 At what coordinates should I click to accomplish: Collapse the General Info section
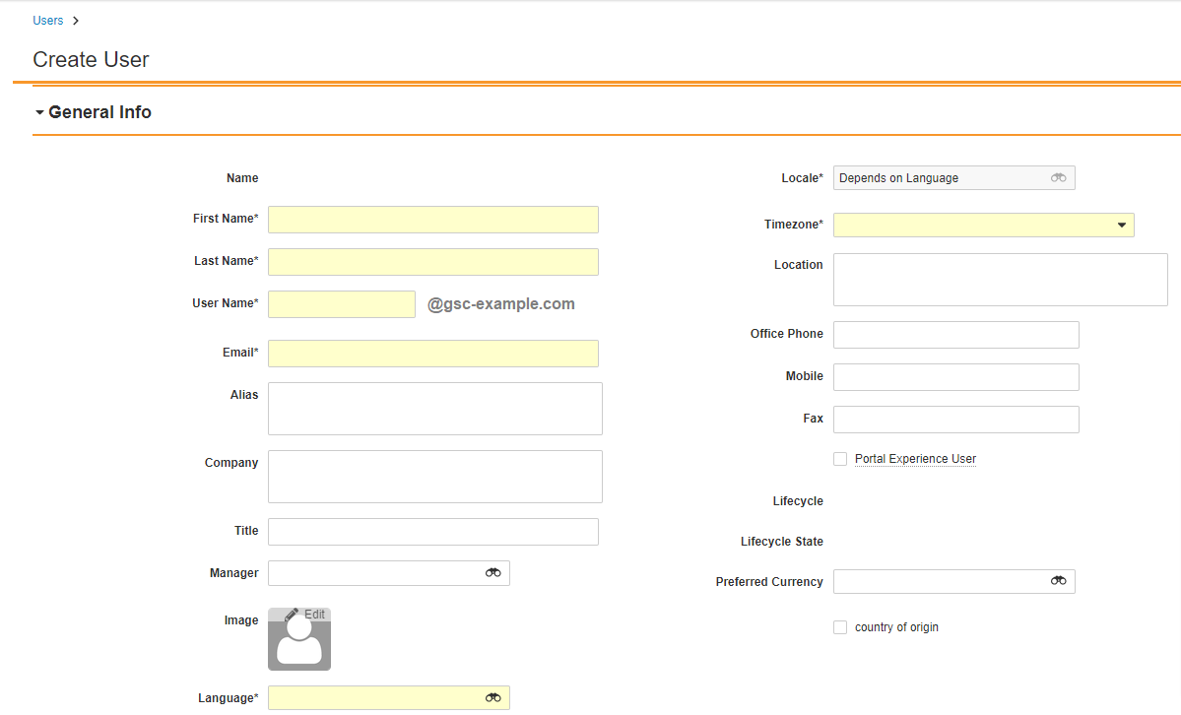pos(38,111)
